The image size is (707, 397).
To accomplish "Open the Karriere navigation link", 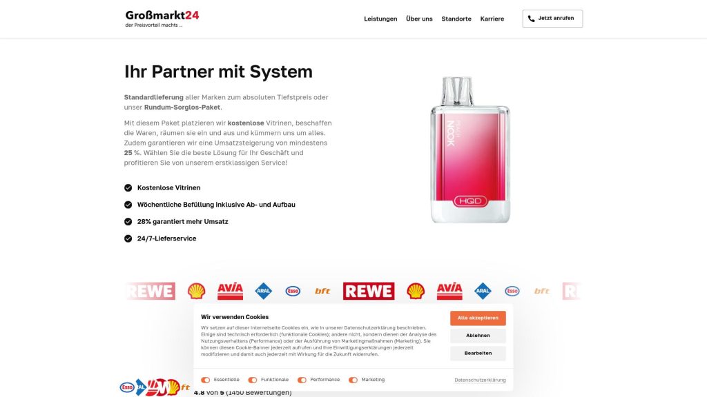I will tap(492, 19).
